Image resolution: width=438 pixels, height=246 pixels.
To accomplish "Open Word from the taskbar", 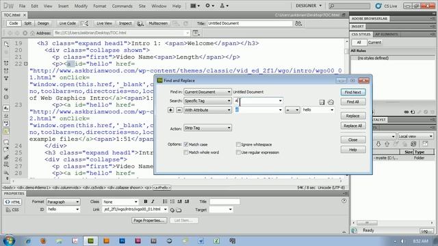I will [201, 241].
